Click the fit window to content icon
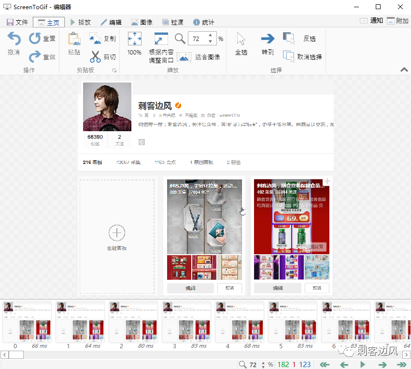The image size is (411, 369). pos(161,39)
